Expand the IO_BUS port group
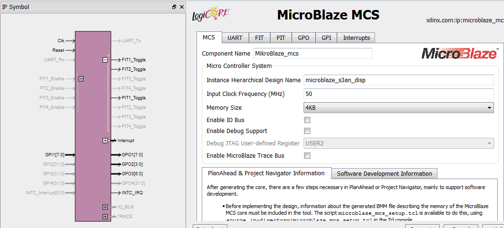This screenshot has height=228, width=504. click(105, 207)
